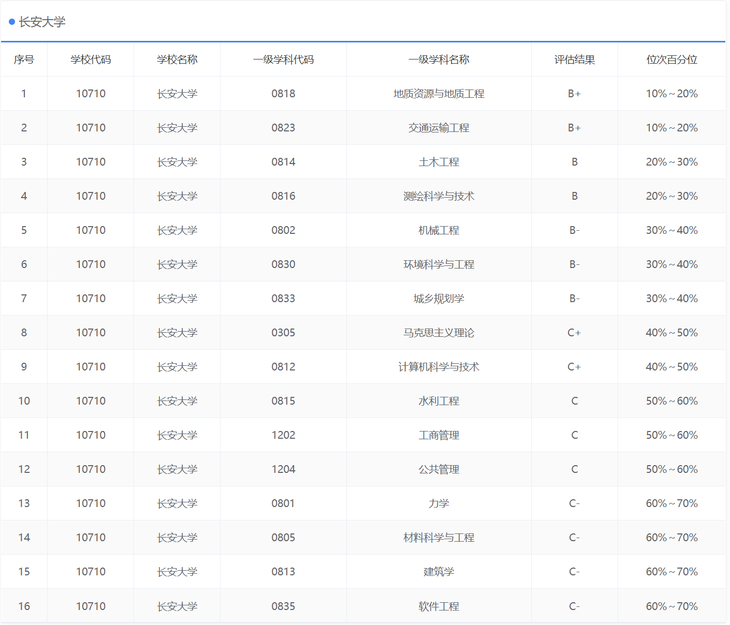
Task: Click the B+ rating for 交通运输工程
Action: coord(574,128)
